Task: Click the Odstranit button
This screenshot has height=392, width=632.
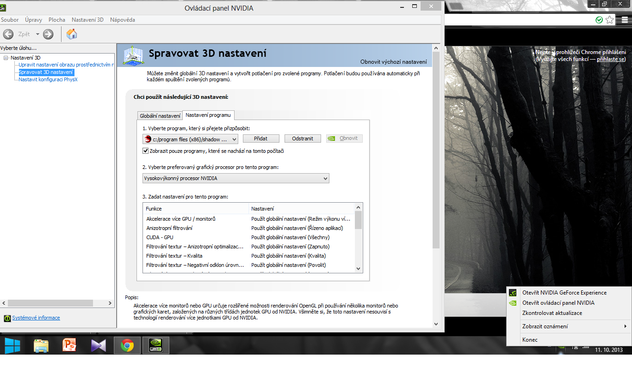Action: coord(303,139)
